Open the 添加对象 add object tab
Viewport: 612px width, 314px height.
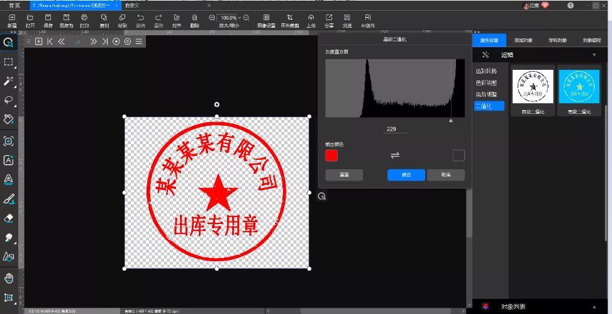523,40
